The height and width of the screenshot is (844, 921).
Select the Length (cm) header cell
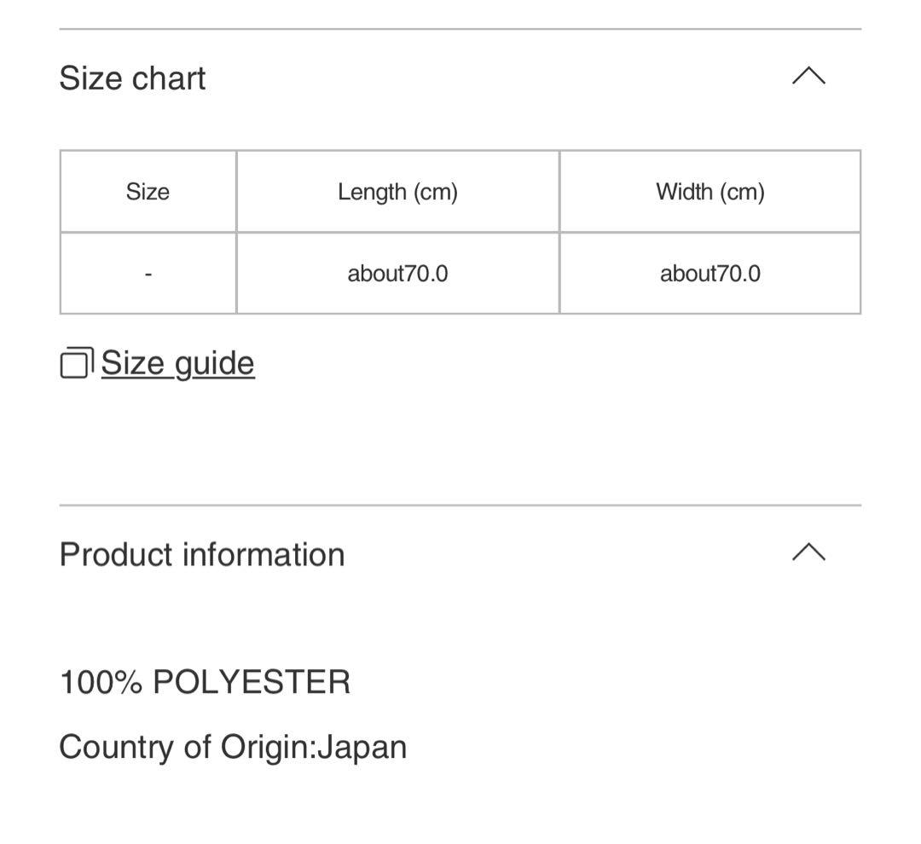[x=397, y=192]
